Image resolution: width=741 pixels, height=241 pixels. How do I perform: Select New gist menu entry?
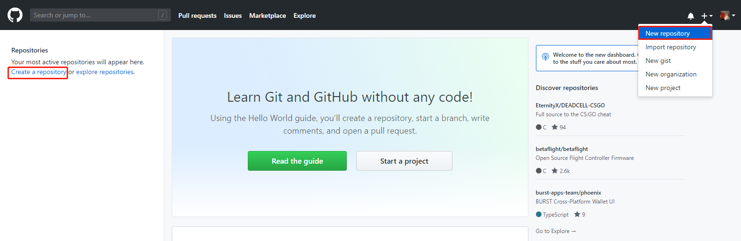click(658, 60)
